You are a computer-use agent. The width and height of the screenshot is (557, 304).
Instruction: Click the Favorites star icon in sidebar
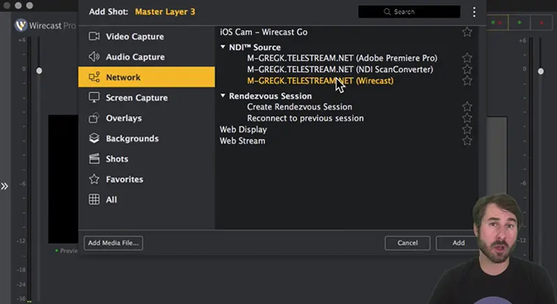[94, 179]
